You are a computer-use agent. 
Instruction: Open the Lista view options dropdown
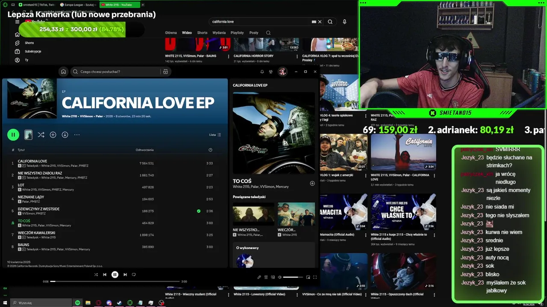tap(215, 135)
